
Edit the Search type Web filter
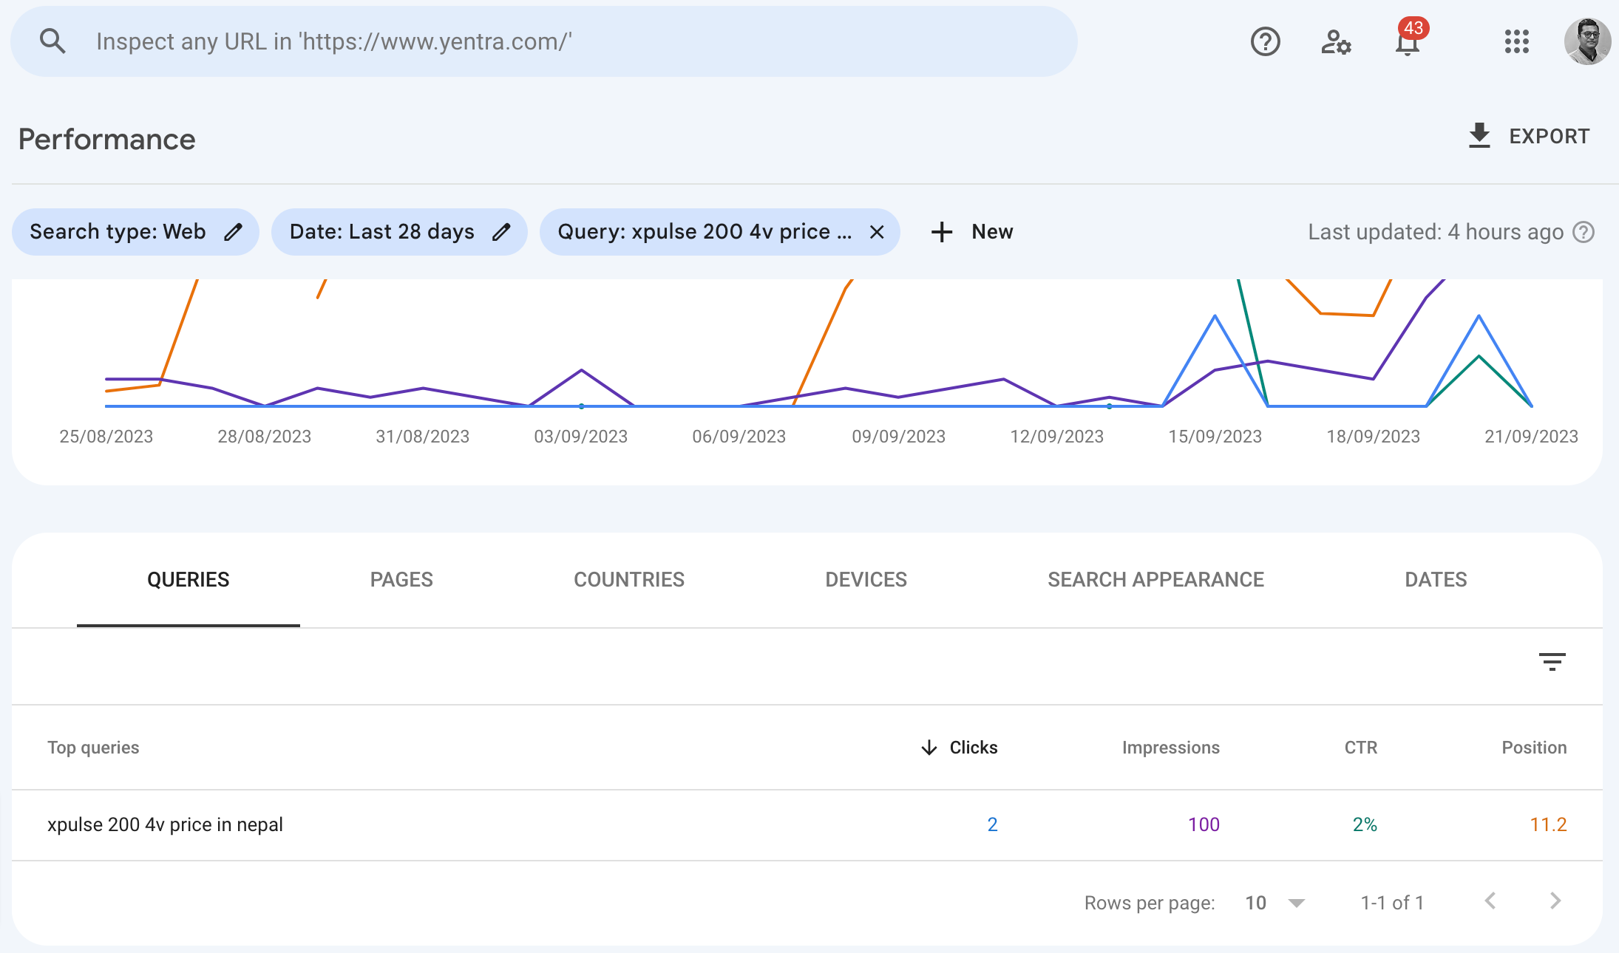(233, 232)
